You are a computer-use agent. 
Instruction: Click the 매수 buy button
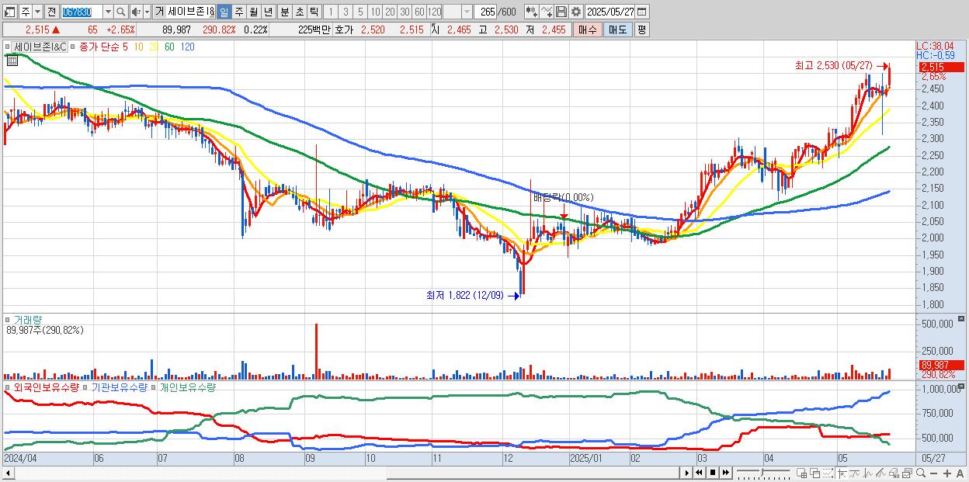coord(587,29)
